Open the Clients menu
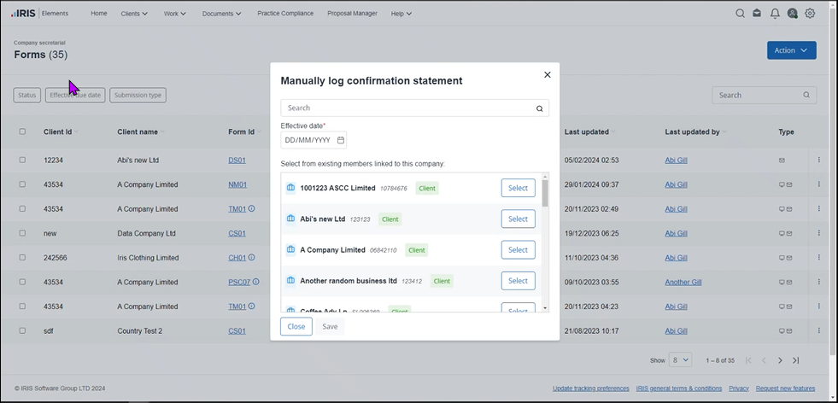Image resolution: width=838 pixels, height=403 pixels. point(134,14)
